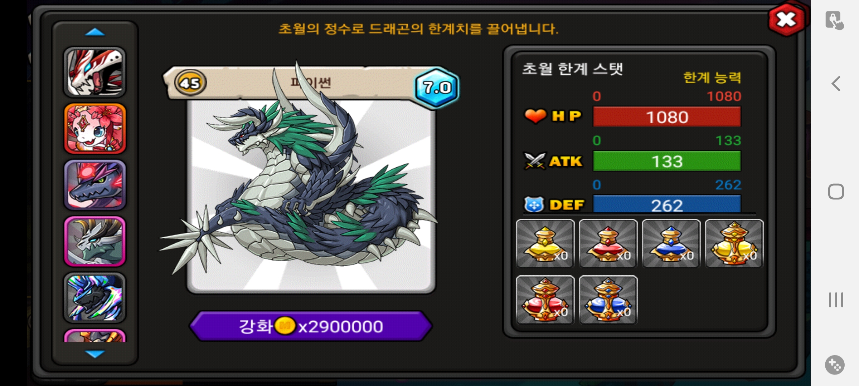Close the transcendence panel with red X
The height and width of the screenshot is (386, 859).
[786, 20]
